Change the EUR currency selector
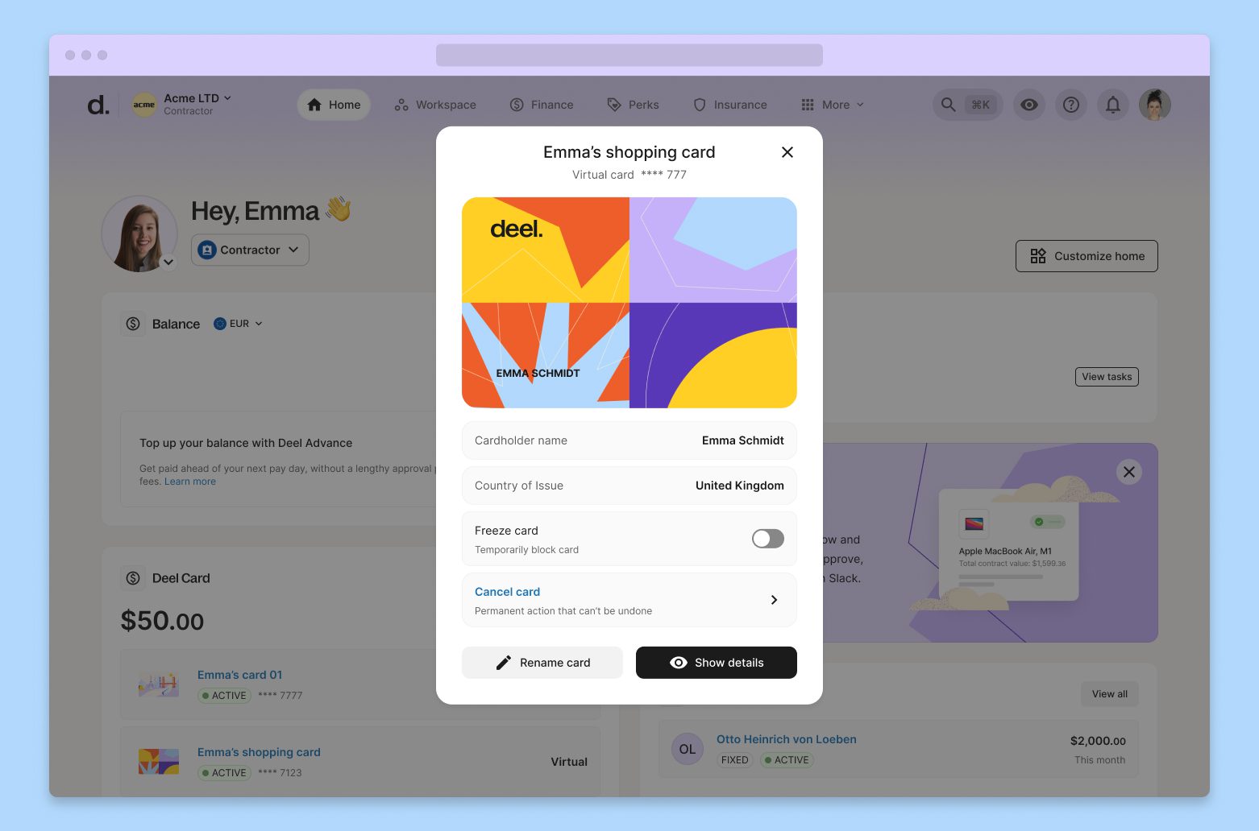This screenshot has width=1259, height=831. (239, 324)
